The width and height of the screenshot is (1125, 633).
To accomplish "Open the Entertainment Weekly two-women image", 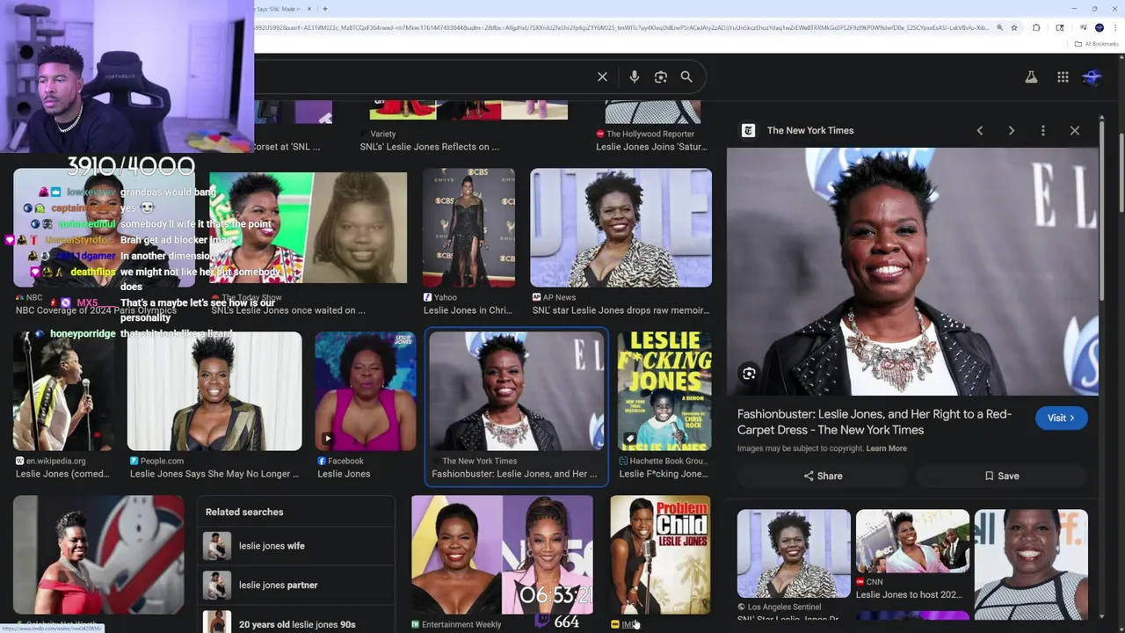I will coord(502,555).
